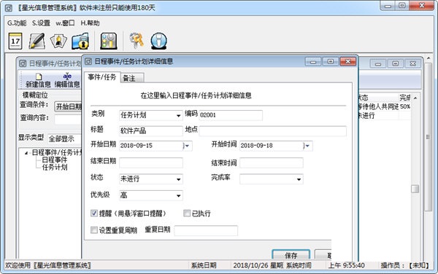The width and height of the screenshot is (438, 274).
Task: Open the settings panel toolbar icon
Action: (108, 42)
